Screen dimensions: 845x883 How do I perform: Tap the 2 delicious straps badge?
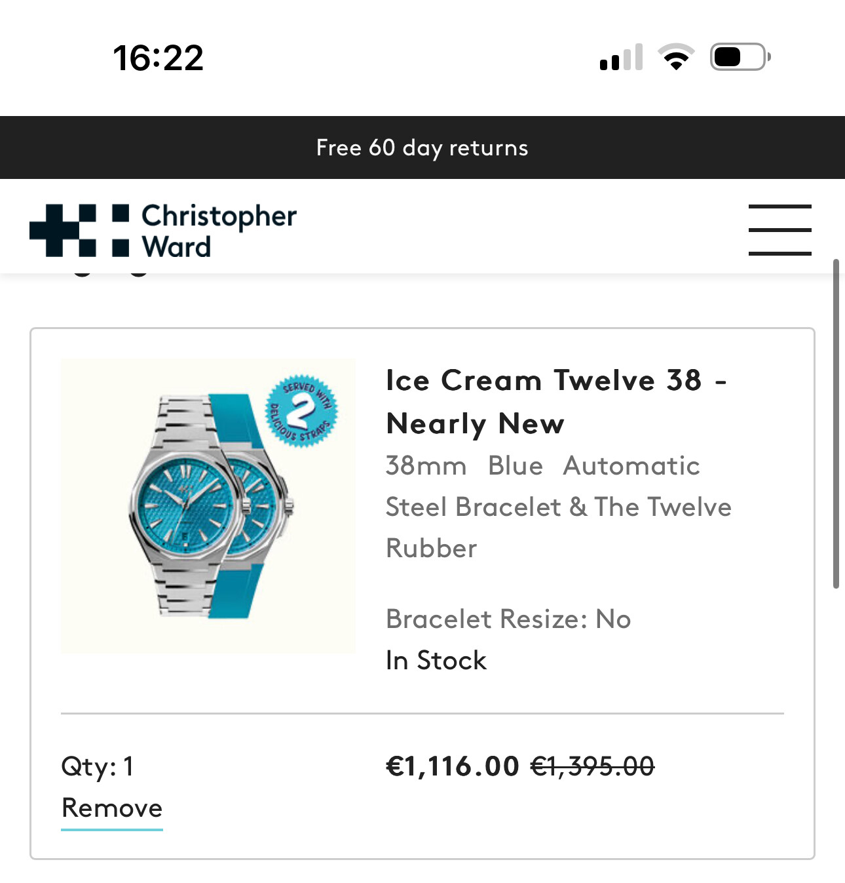(x=301, y=411)
